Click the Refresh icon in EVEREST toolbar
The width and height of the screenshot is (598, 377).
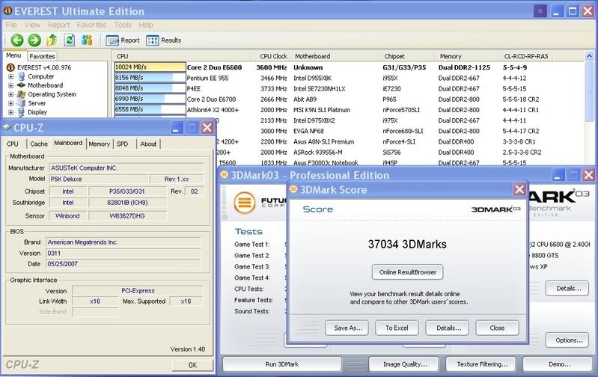70,40
